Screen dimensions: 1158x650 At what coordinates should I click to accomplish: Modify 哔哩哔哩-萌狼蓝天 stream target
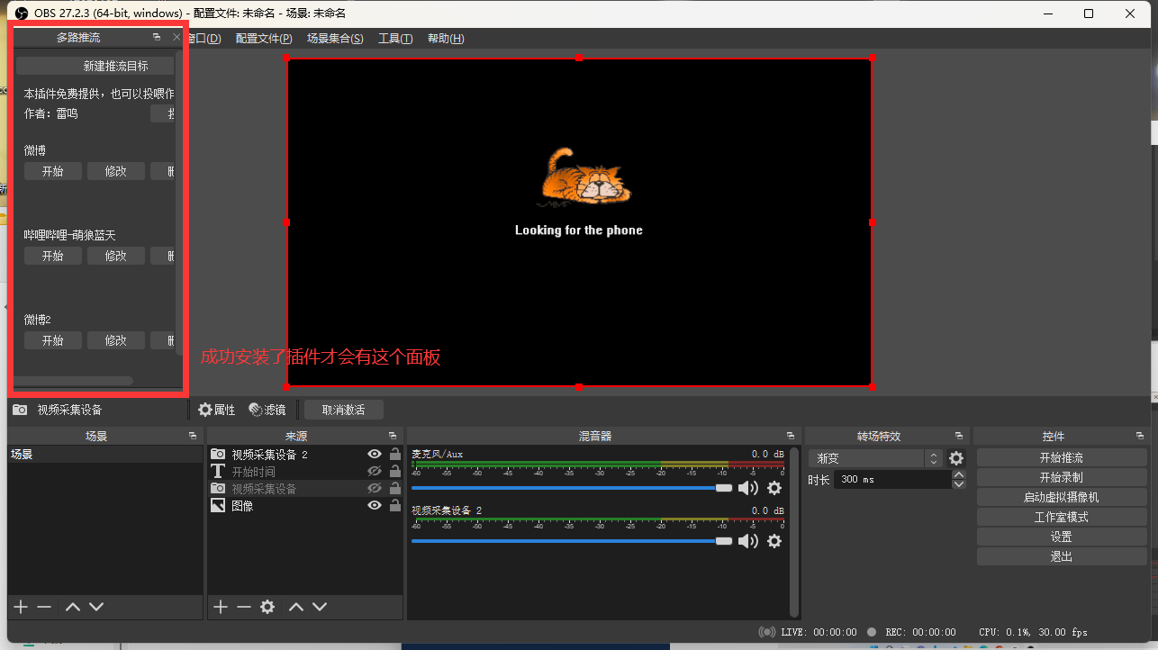[x=116, y=256]
